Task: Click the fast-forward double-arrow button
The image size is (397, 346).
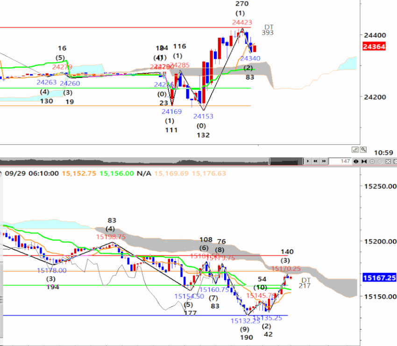Action: 323,162
